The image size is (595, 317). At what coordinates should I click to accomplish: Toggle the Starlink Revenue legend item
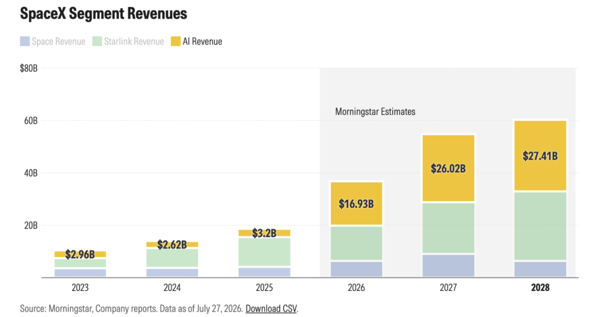pyautogui.click(x=128, y=41)
